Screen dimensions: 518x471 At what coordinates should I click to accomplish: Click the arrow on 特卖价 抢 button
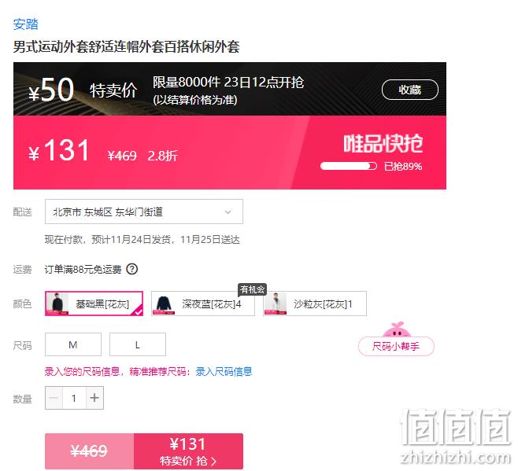(213, 461)
